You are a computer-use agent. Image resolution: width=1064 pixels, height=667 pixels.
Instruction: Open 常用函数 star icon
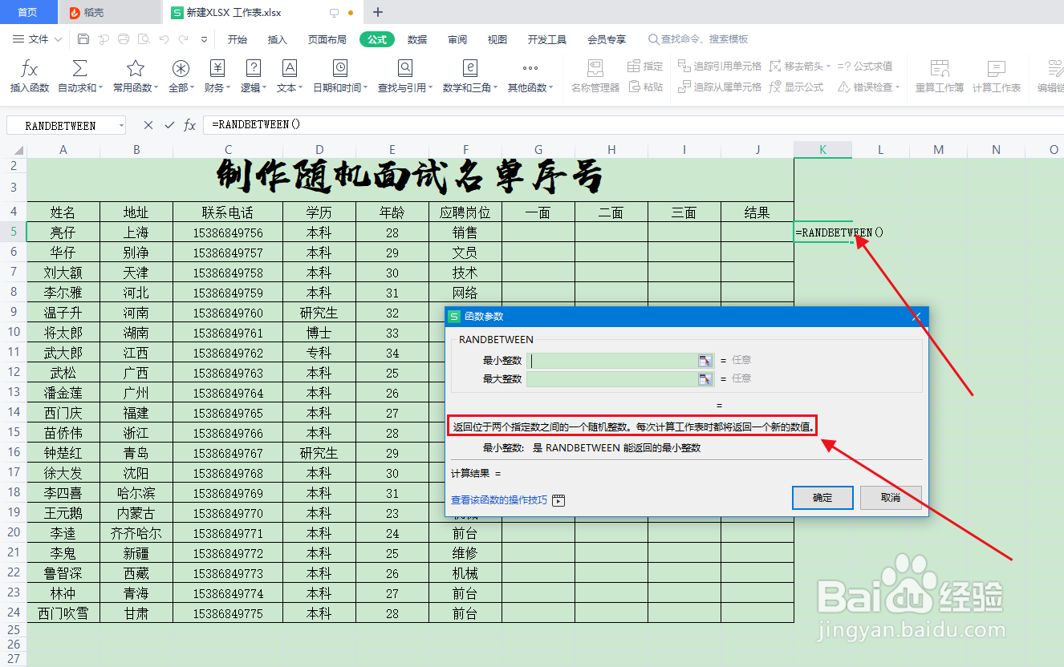(136, 69)
